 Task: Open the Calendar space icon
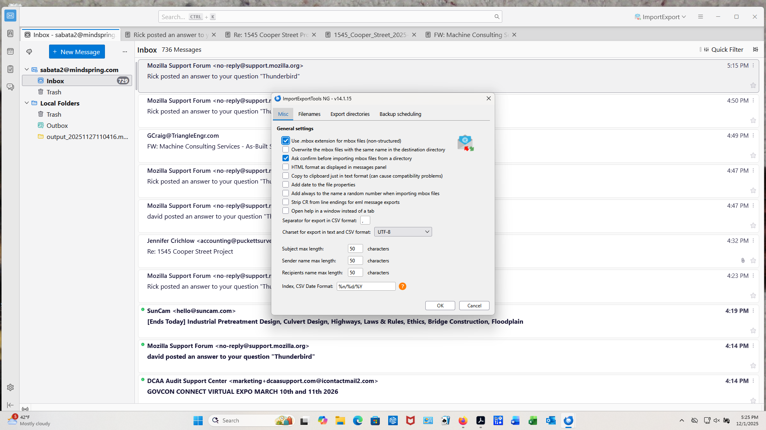point(10,51)
